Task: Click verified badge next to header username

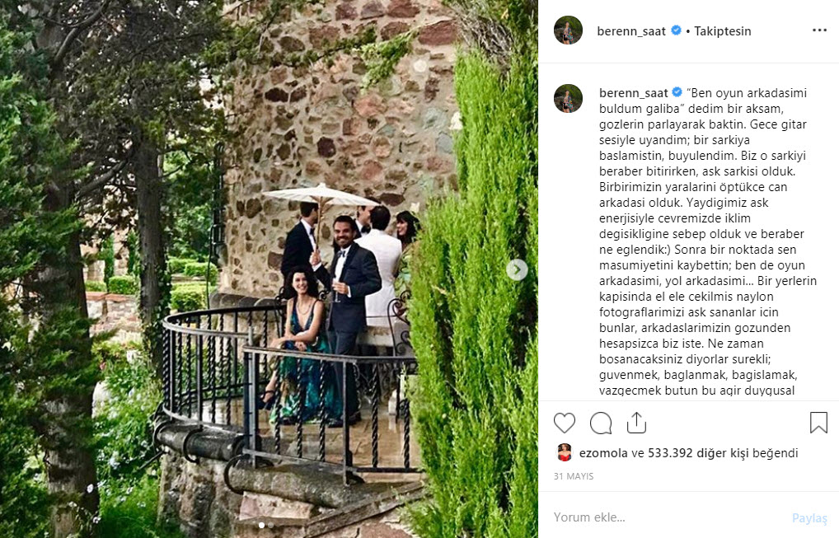Action: [x=676, y=30]
